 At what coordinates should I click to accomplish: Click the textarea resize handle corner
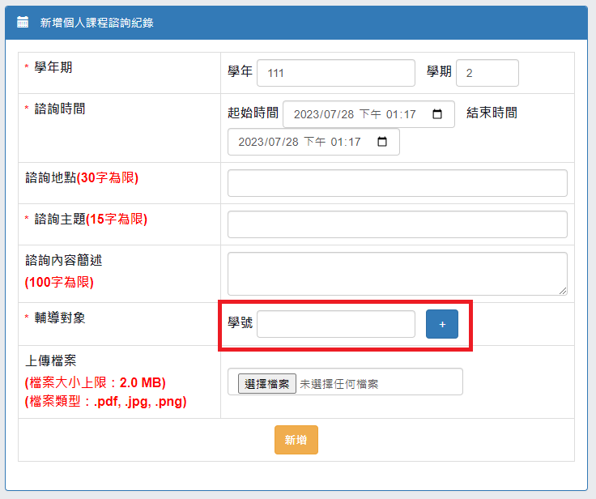point(563,291)
